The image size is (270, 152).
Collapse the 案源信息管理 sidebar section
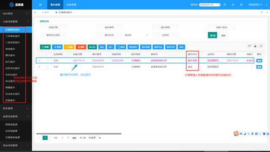point(16,117)
